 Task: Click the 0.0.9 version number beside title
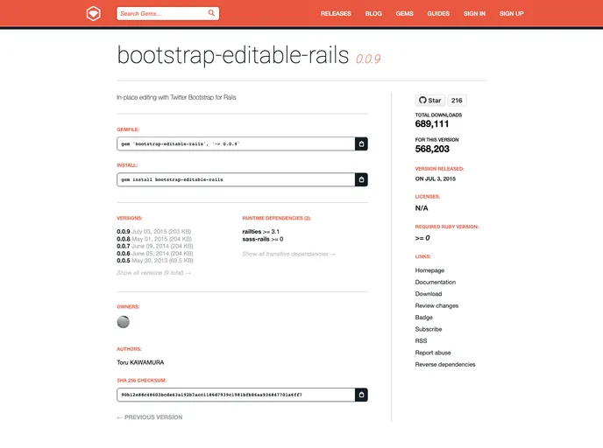[368, 59]
